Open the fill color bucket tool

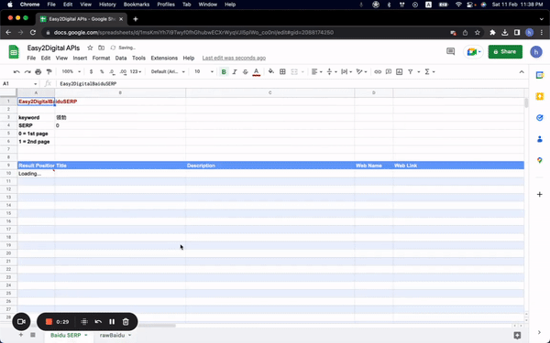tap(271, 71)
